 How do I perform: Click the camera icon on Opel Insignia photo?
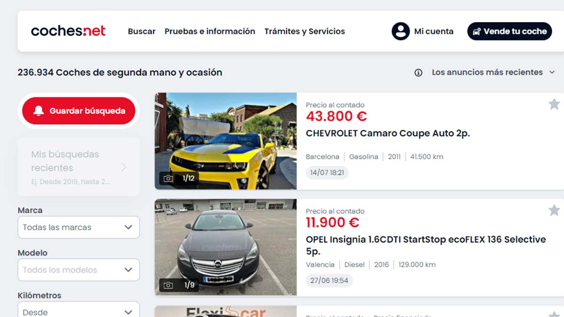pos(168,285)
